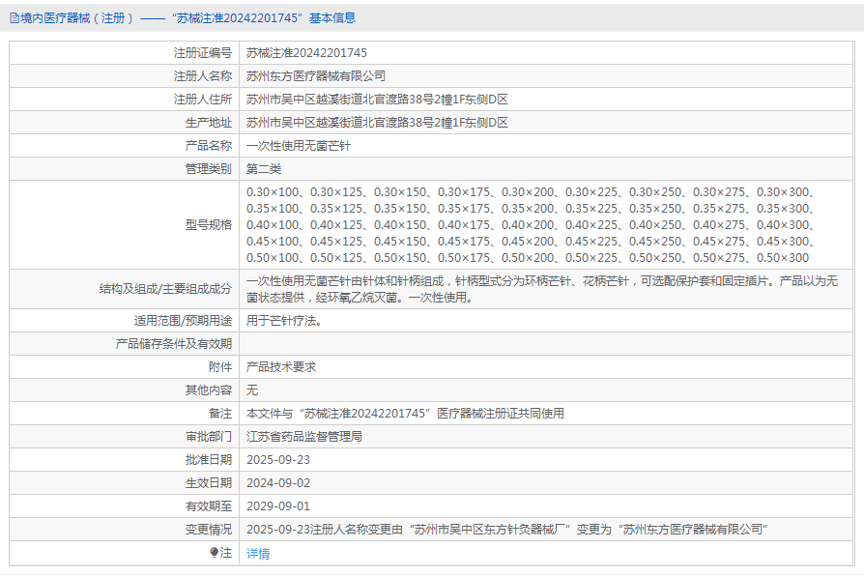Select effective date 2024-09-02

278,482
